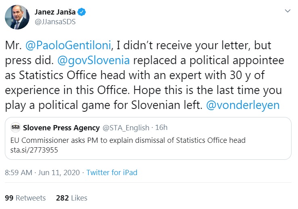Click the 8:59 AM tweet timestamp
Screen dimensions: 298x209
point(18,173)
